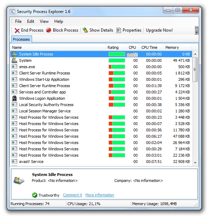
Task: Click the 00:01:39 CPU time value
Action: (x=154, y=86)
